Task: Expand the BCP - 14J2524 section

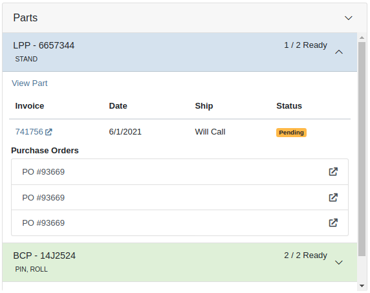Action: pyautogui.click(x=339, y=263)
